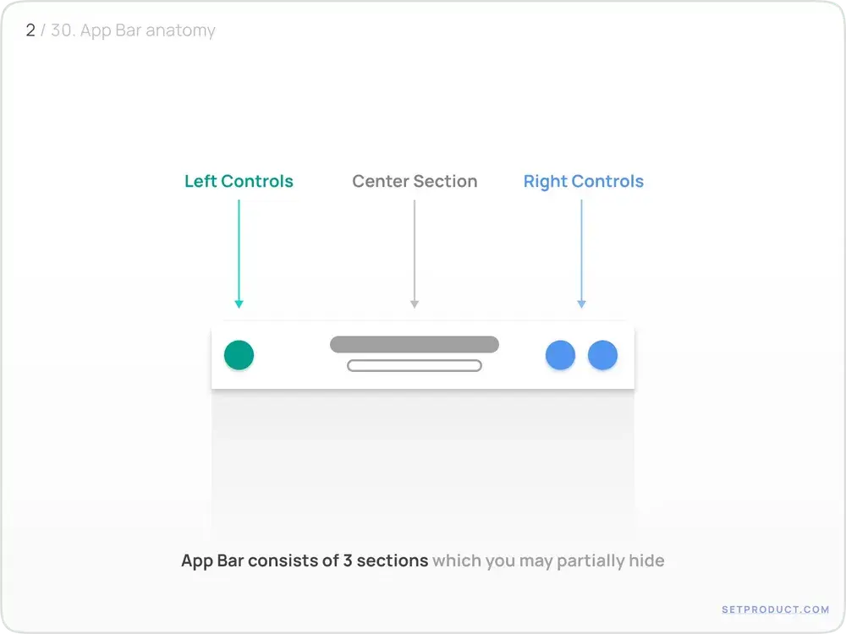Click the slide number "2" in the header
This screenshot has width=846, height=634.
pyautogui.click(x=30, y=30)
